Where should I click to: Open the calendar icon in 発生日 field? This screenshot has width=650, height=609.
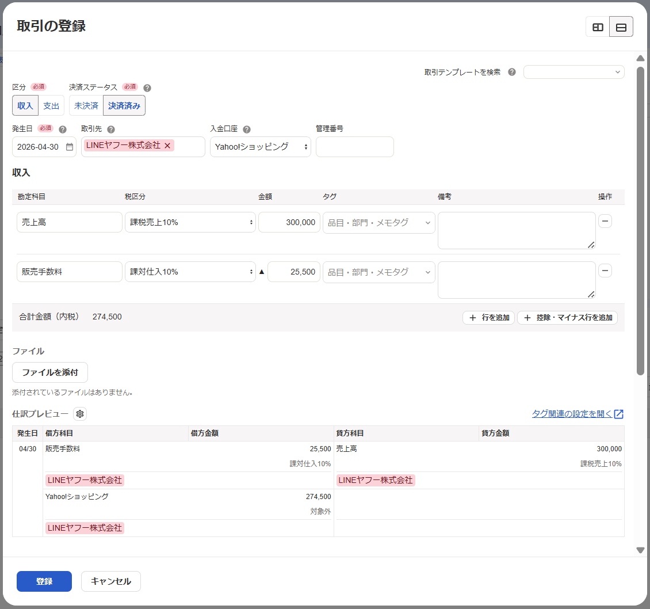tap(70, 147)
